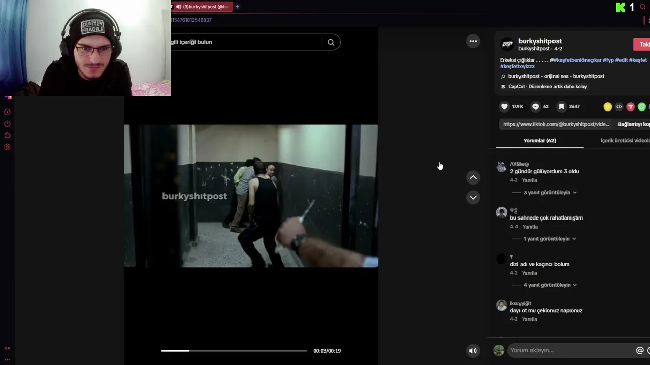The image size is (650, 365).
Task: Seek the video using the progress bar
Action: click(x=234, y=351)
